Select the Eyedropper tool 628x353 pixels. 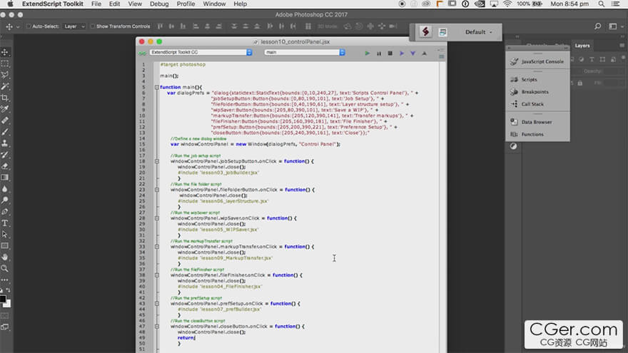[x=5, y=109]
